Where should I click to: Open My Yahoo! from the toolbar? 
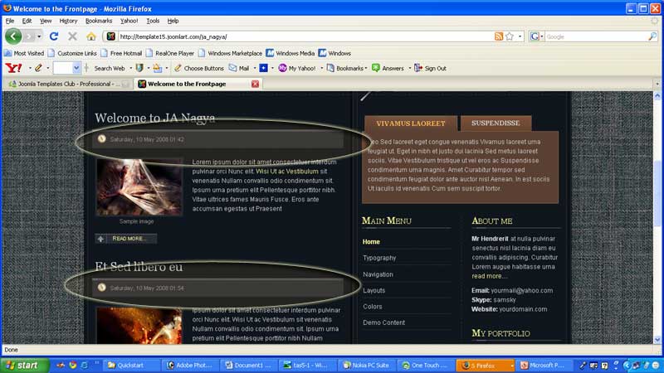click(297, 68)
